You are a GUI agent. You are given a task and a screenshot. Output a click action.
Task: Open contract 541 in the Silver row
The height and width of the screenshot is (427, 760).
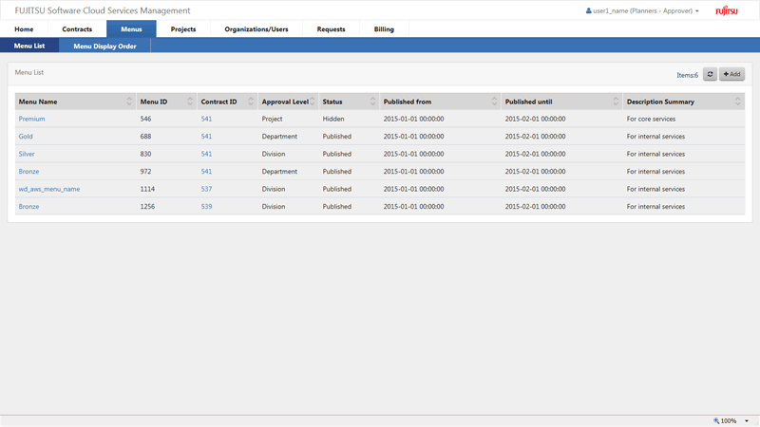point(206,154)
